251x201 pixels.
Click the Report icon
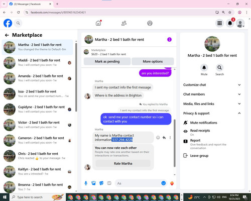coord(185,141)
